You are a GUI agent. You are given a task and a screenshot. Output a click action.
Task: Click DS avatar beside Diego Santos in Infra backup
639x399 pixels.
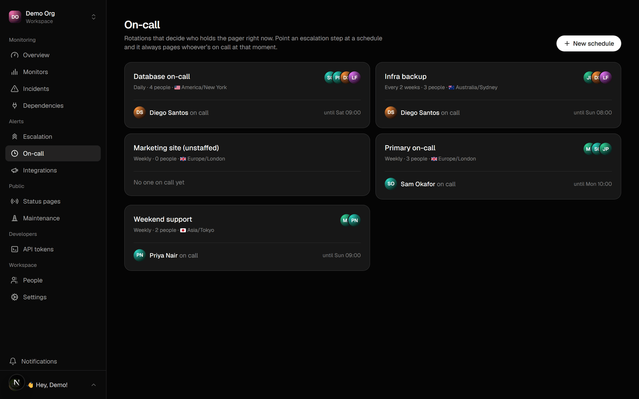click(391, 113)
